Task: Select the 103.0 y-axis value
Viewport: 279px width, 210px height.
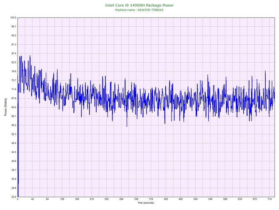Action: [13, 18]
